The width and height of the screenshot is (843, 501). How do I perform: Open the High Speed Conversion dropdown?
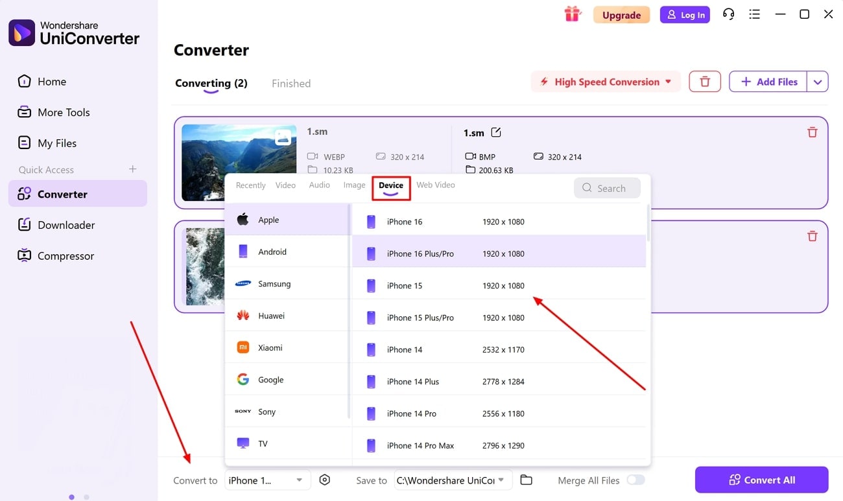coord(606,82)
